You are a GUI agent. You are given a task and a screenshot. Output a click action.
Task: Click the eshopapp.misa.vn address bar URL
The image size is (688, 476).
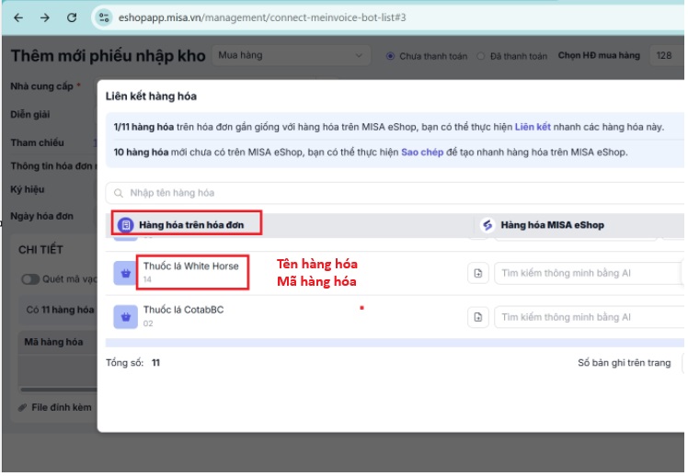(x=262, y=17)
